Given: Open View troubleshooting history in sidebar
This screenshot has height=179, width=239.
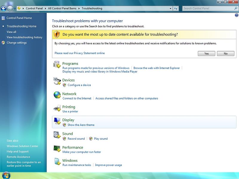Looking at the screenshot, I should point(24,37).
